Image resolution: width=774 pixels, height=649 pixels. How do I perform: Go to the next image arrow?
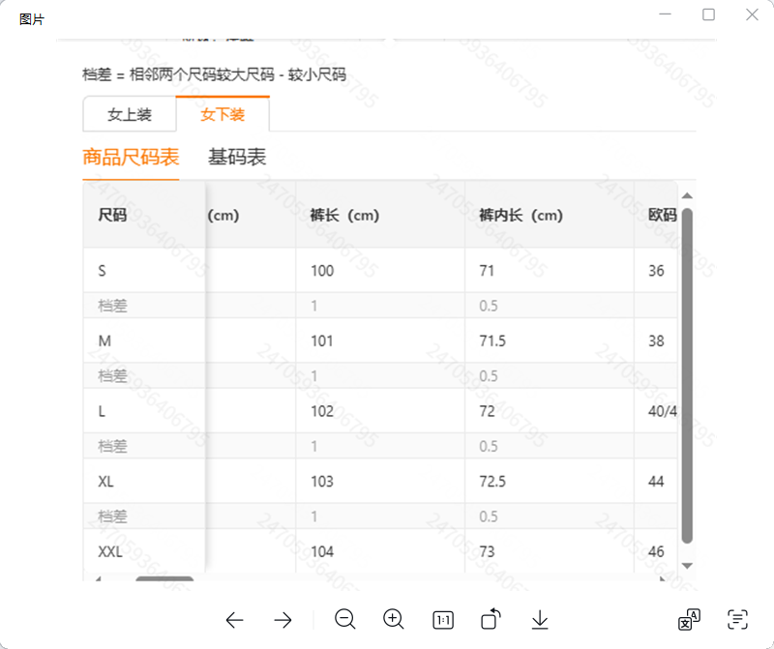tap(283, 619)
